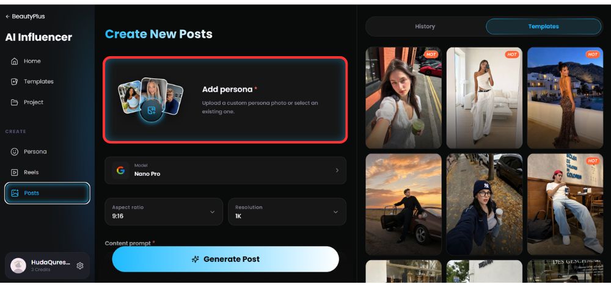Open the Aspect ratio 9:16 dropdown
This screenshot has height=287, width=611.
pos(164,212)
